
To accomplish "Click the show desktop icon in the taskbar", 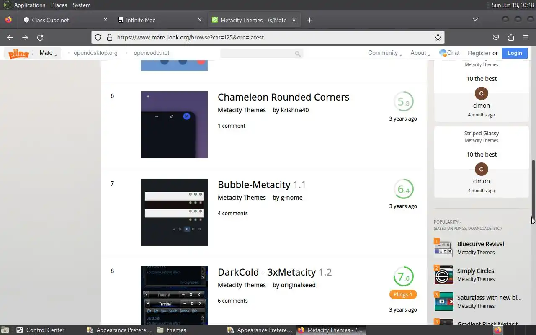I will point(6,330).
